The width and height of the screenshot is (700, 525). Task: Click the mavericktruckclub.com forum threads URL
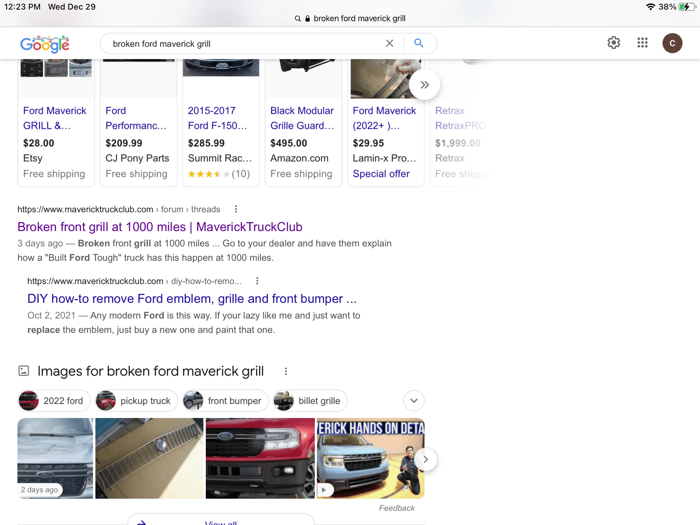pos(119,209)
